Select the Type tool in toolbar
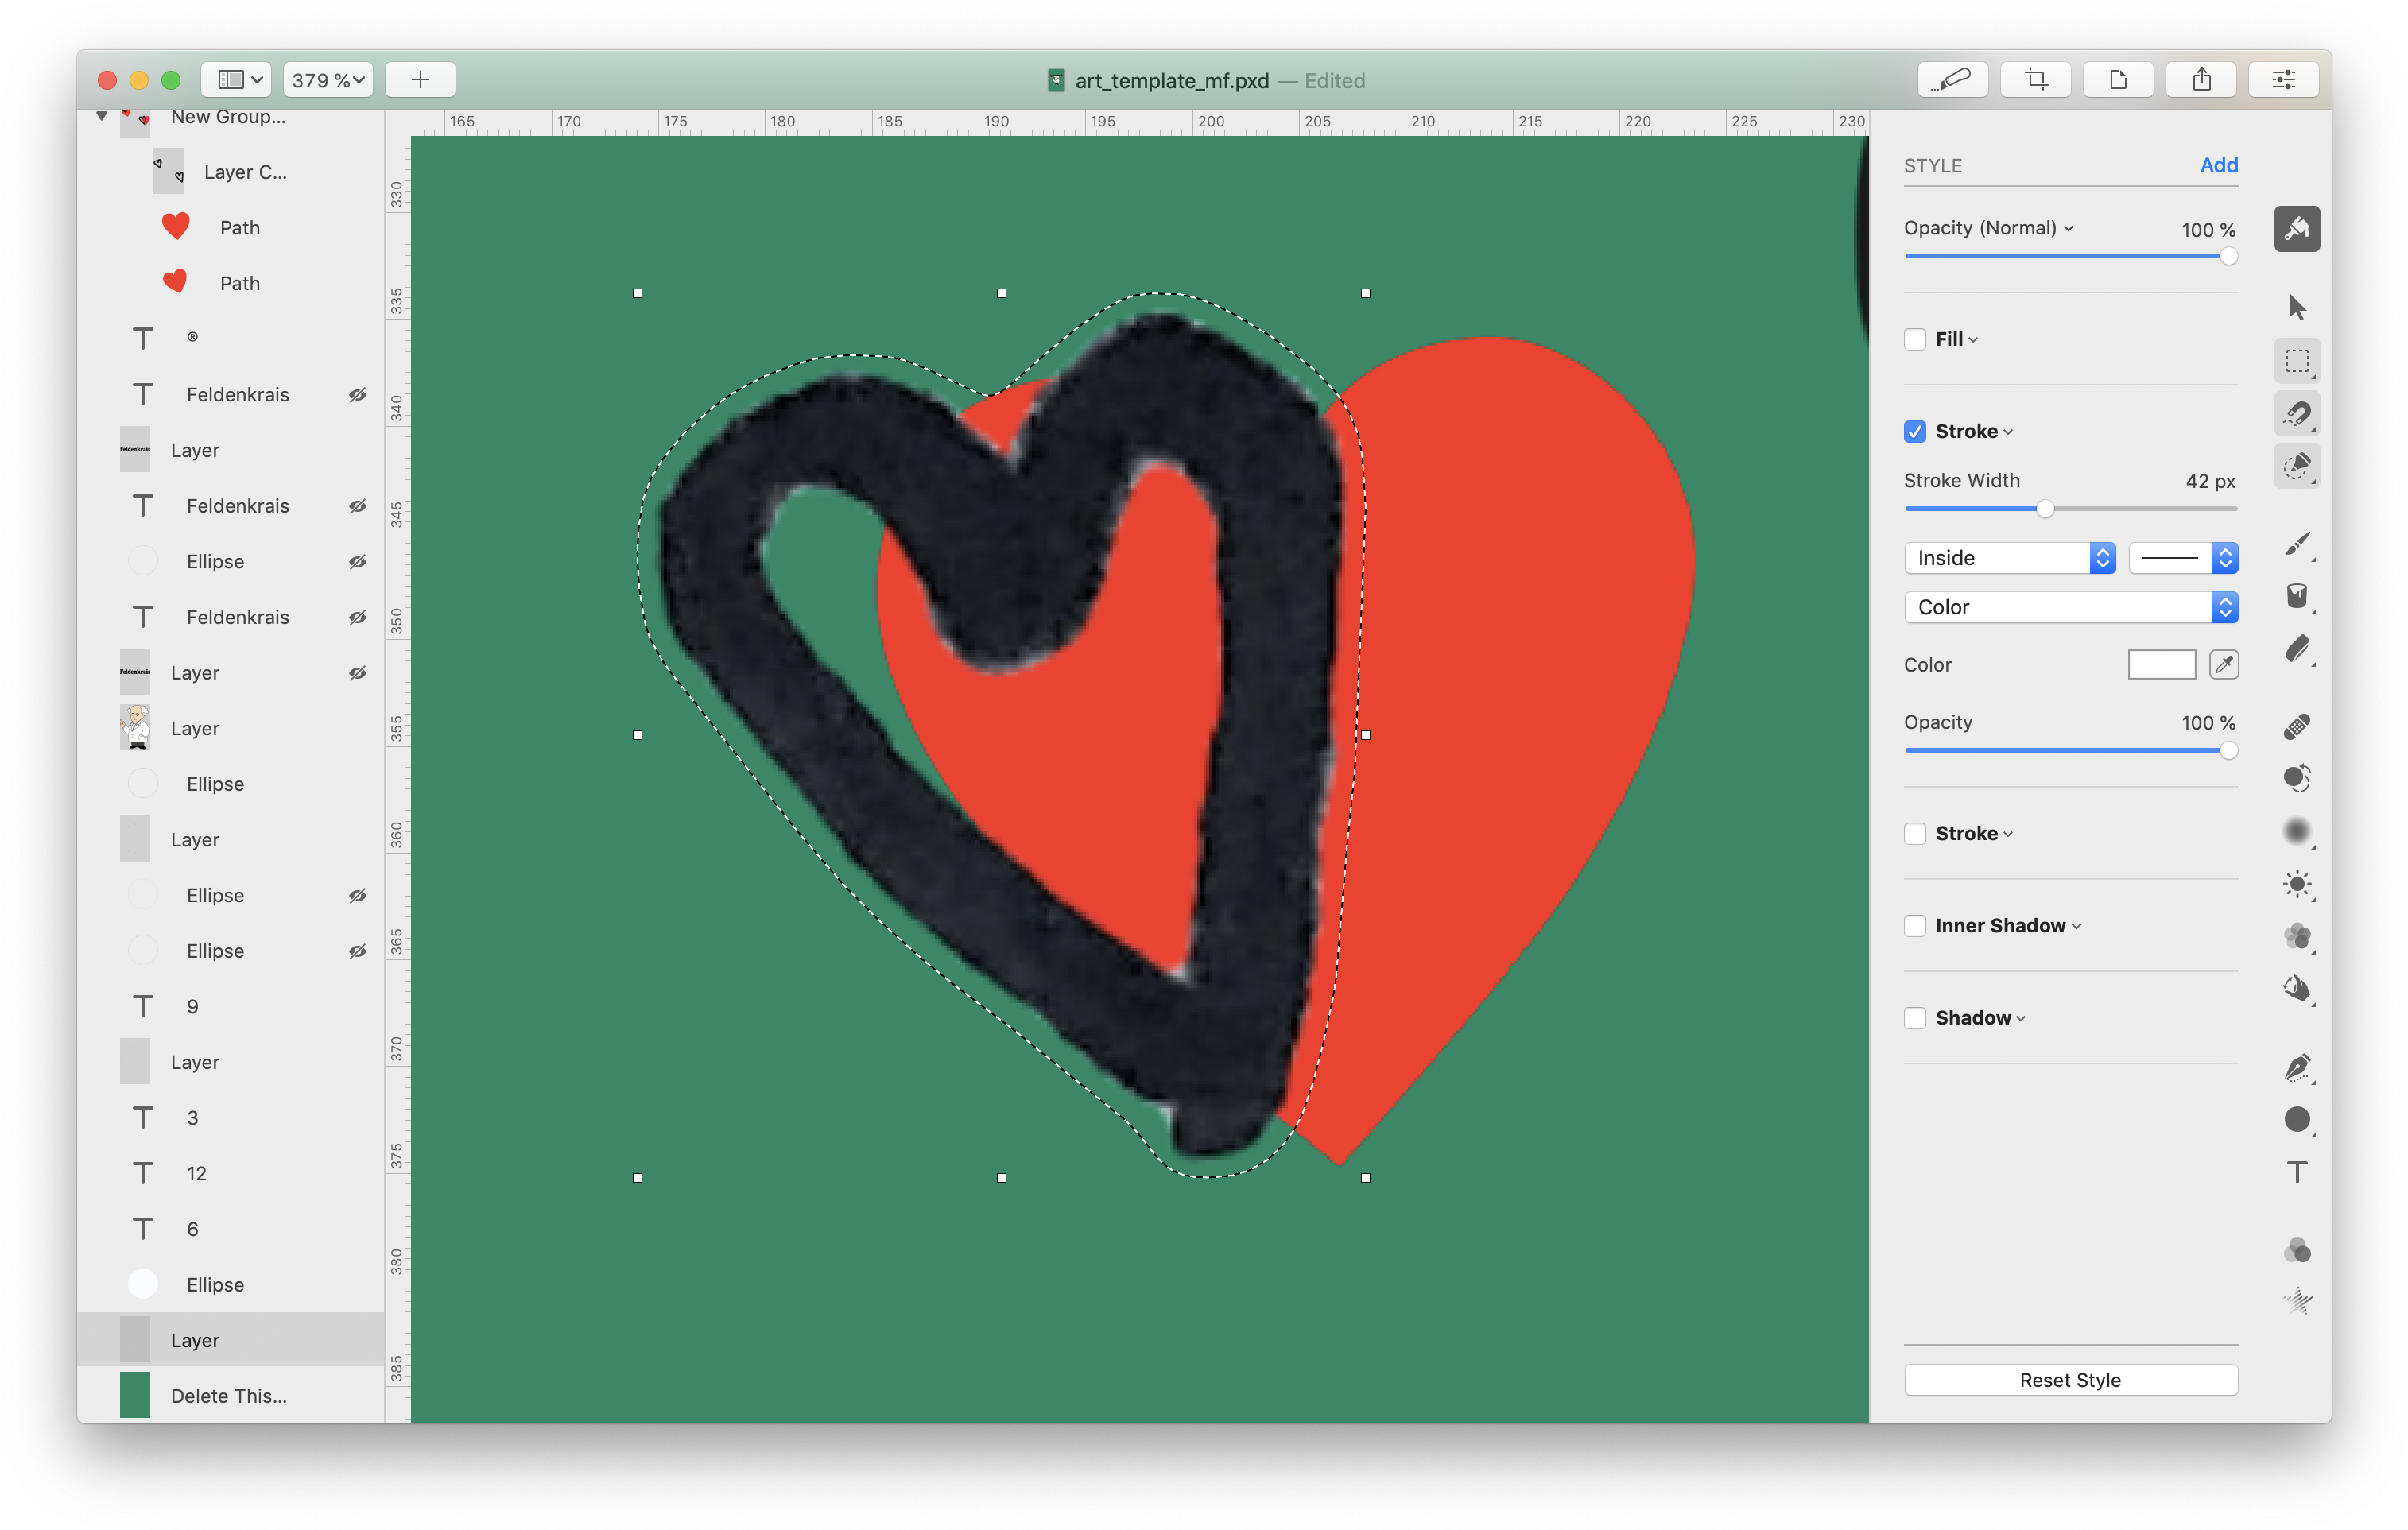 [2297, 1172]
